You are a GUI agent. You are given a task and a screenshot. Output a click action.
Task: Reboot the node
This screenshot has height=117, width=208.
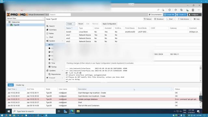148,19
